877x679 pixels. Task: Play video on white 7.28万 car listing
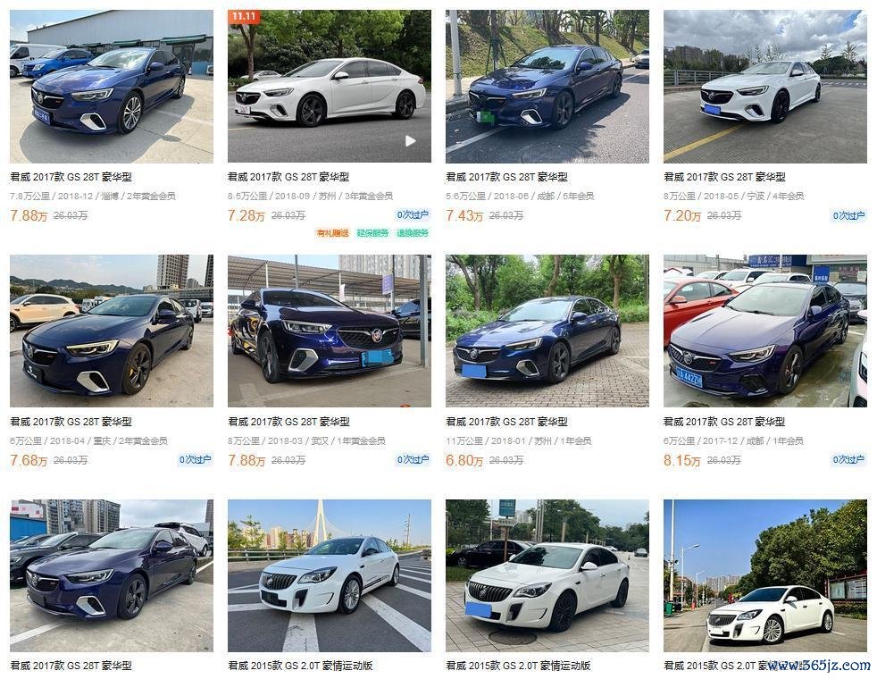click(411, 141)
